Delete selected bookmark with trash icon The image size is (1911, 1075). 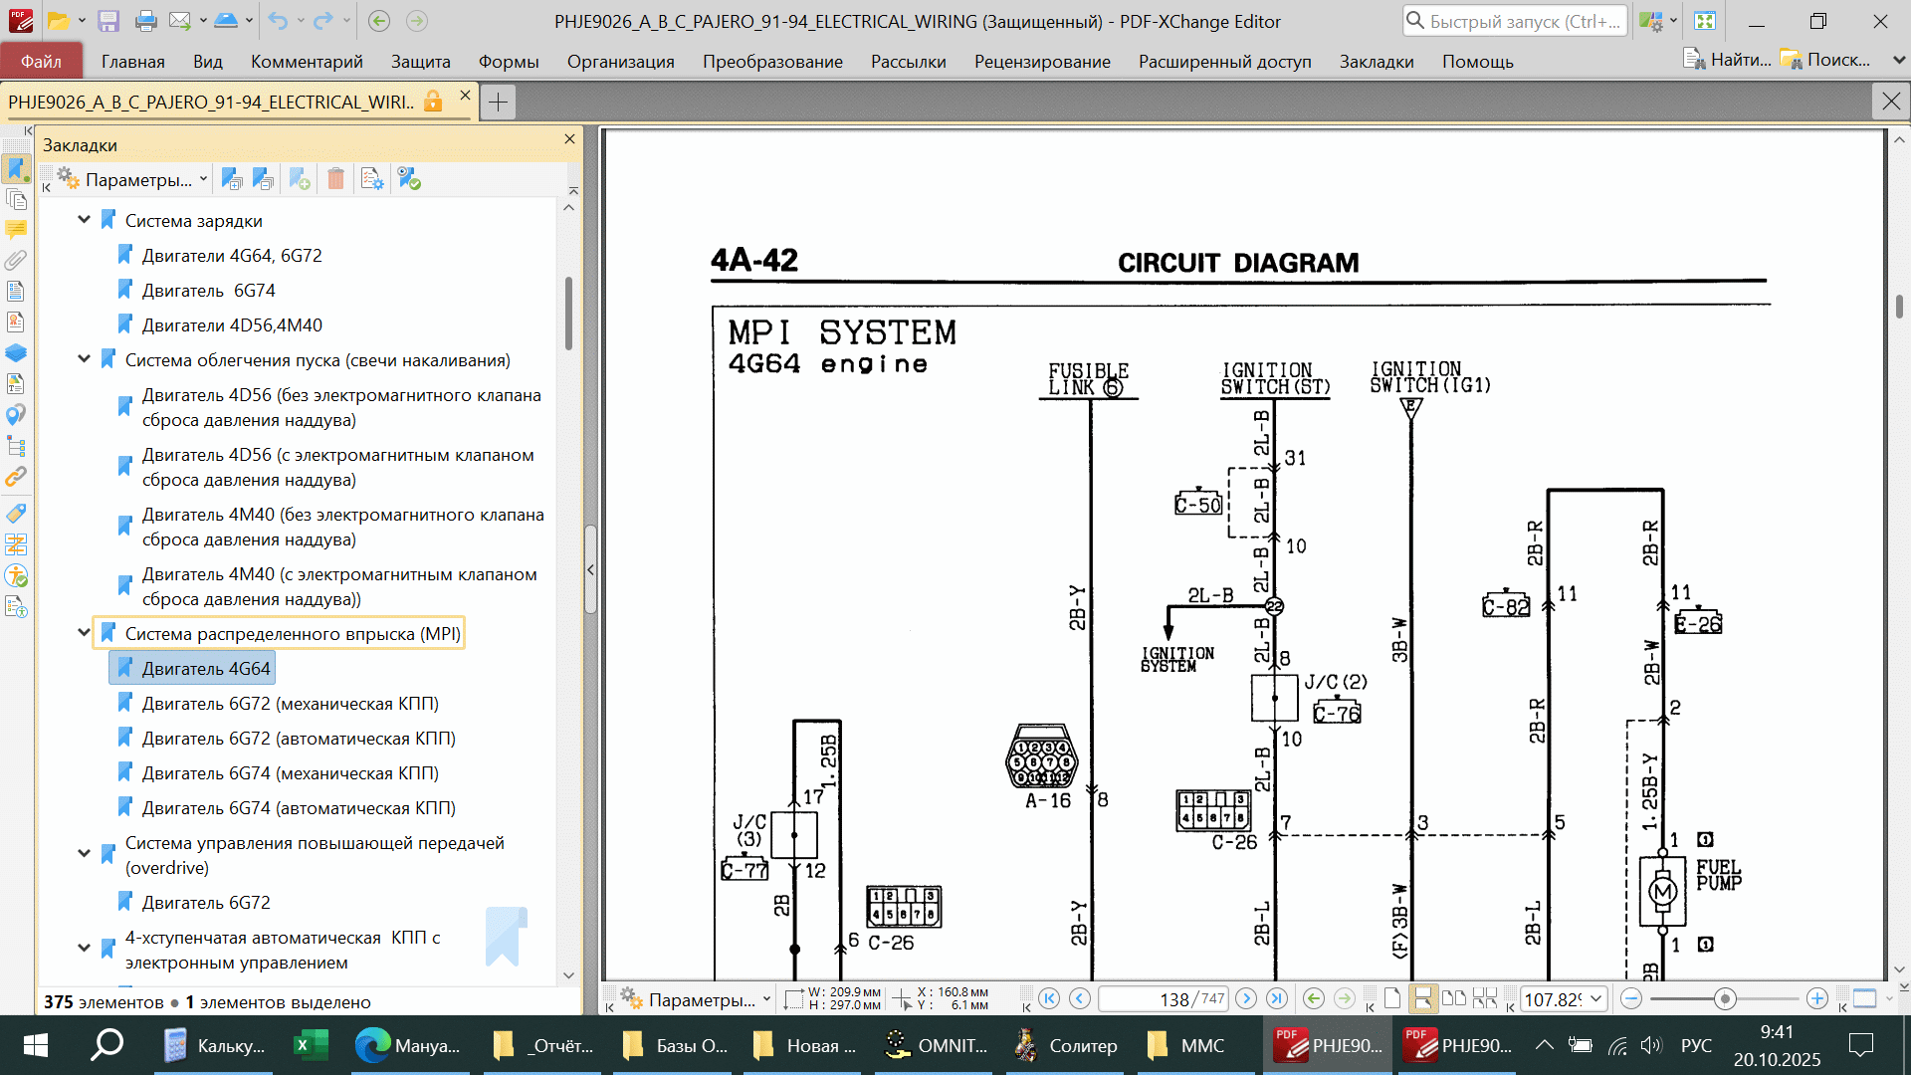click(x=335, y=179)
